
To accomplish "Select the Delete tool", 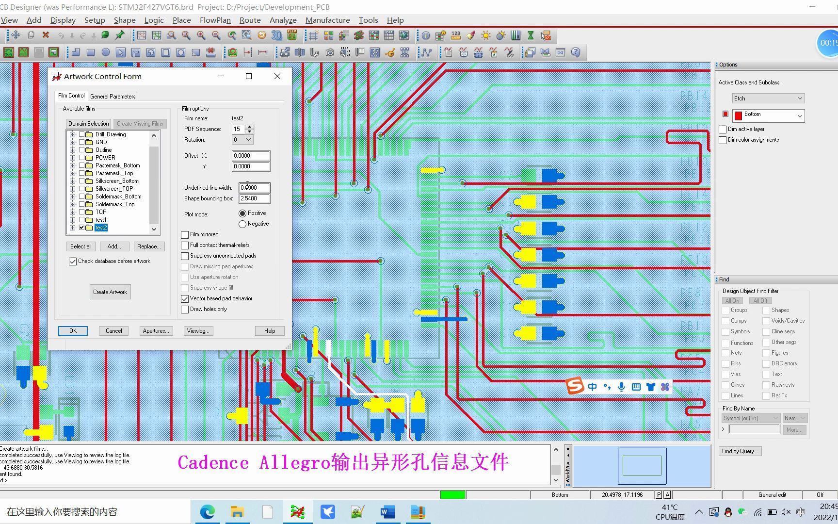I will [x=45, y=35].
